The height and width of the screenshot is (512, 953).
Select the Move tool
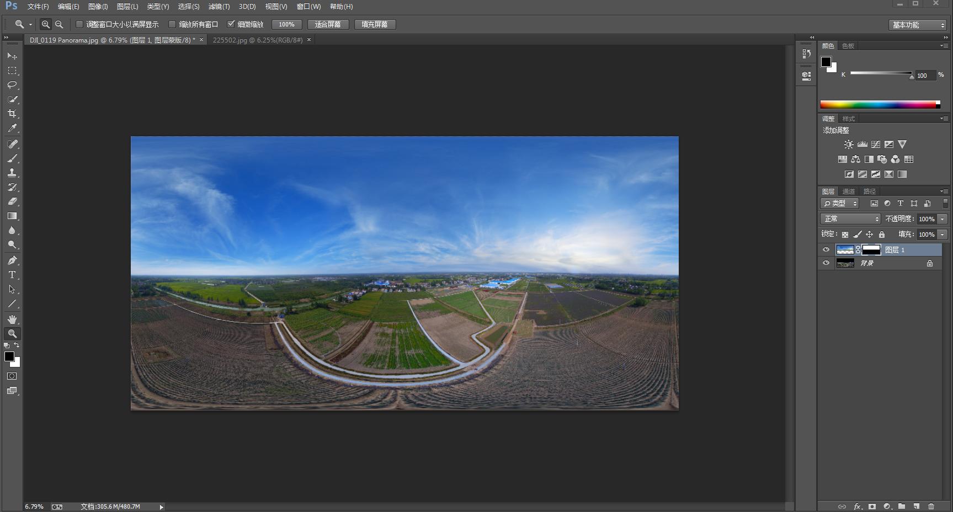click(x=12, y=56)
